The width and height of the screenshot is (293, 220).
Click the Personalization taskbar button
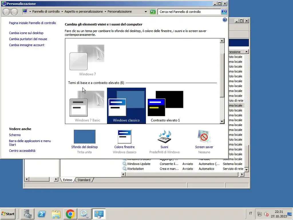[99, 214]
